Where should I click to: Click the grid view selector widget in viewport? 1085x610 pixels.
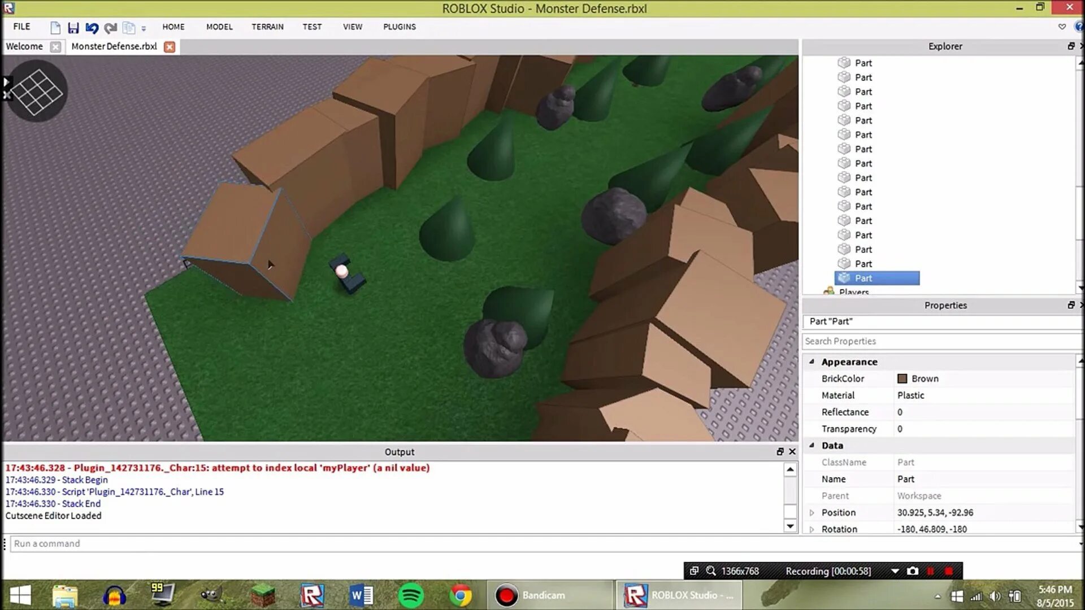coord(37,91)
